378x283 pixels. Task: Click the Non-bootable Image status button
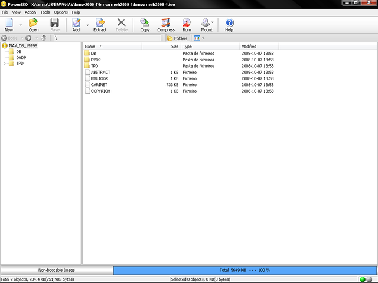pos(57,270)
